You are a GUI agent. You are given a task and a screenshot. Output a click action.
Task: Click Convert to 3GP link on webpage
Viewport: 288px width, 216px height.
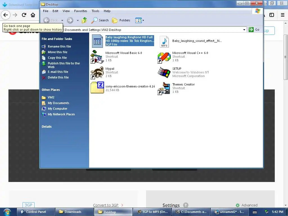[106, 205]
